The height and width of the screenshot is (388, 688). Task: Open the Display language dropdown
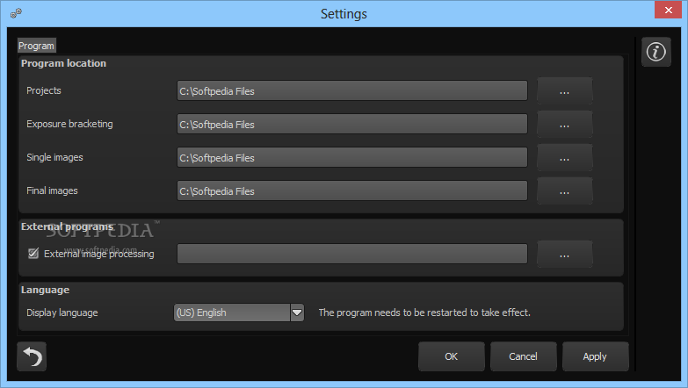tap(232, 313)
